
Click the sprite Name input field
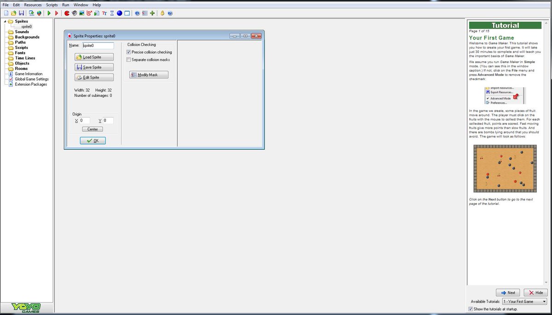(x=98, y=46)
